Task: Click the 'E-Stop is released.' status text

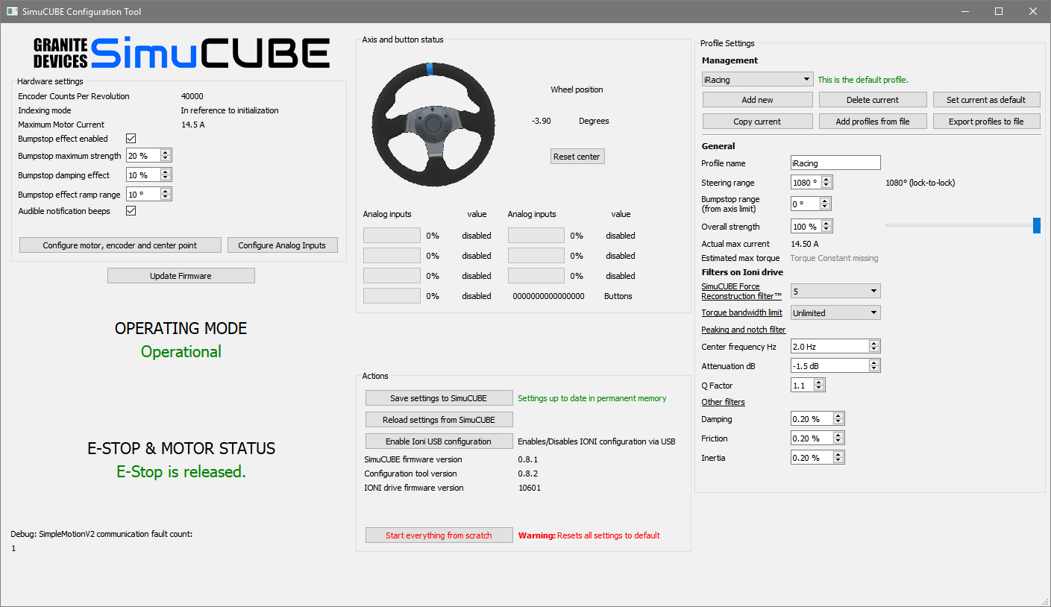Action: (181, 472)
